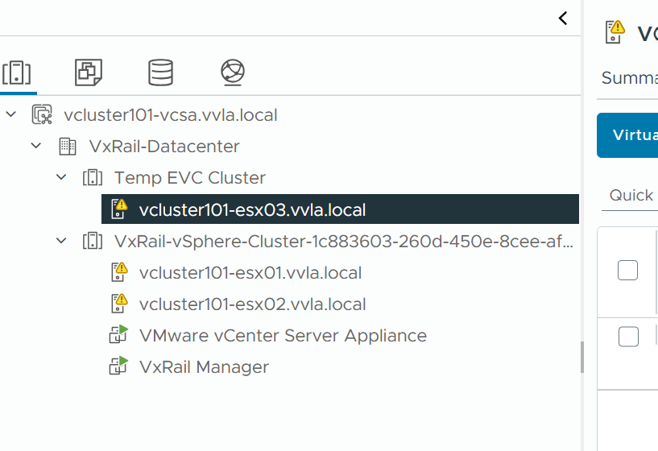Collapse the VxRail-vSphere-Cluster tree node
The image size is (658, 451).
point(61,241)
